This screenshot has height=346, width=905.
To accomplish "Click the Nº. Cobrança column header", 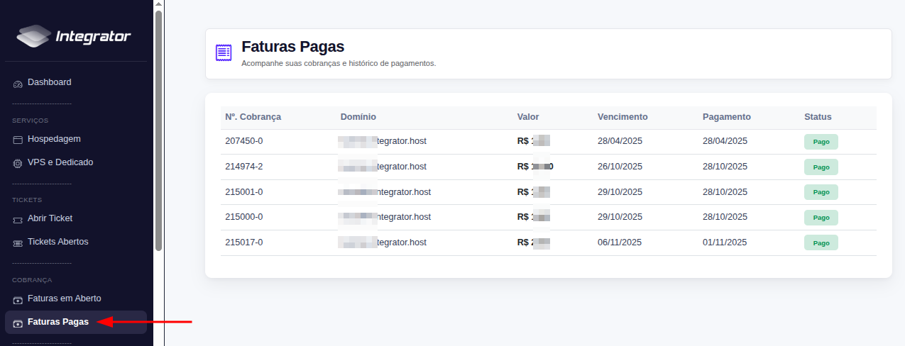I will [x=253, y=117].
